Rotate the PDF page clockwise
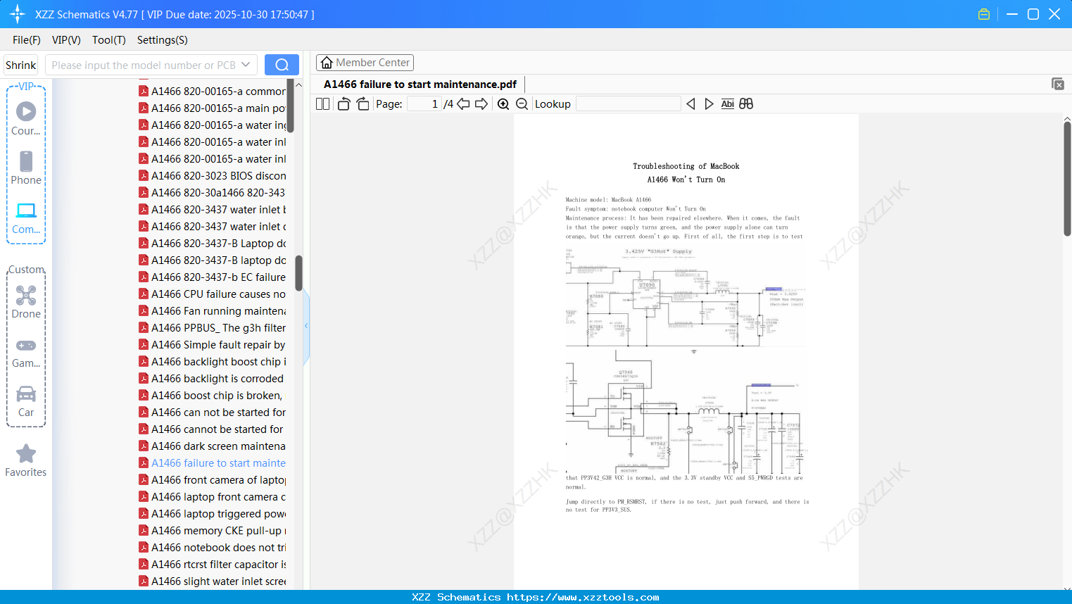 [362, 104]
